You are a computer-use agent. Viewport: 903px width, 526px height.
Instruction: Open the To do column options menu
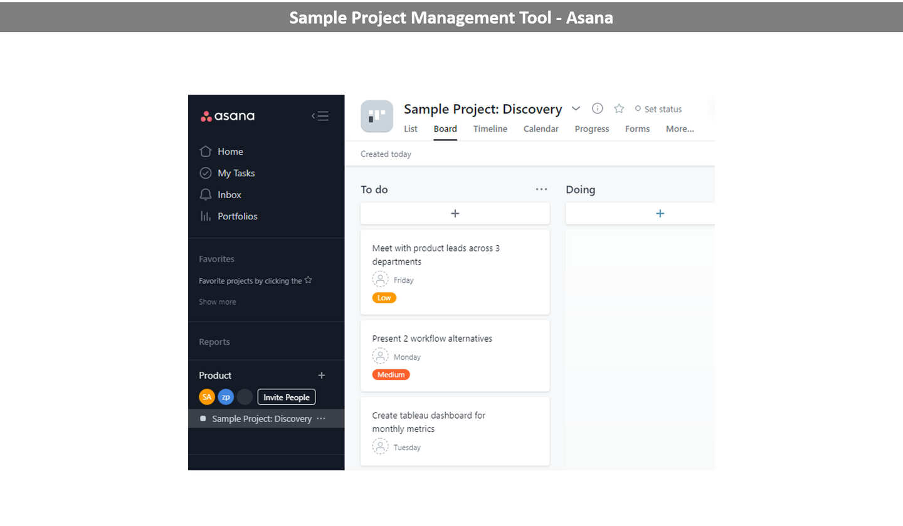[541, 189]
